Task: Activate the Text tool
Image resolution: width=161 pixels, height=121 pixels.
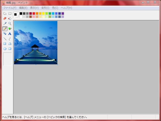Action: [10, 34]
